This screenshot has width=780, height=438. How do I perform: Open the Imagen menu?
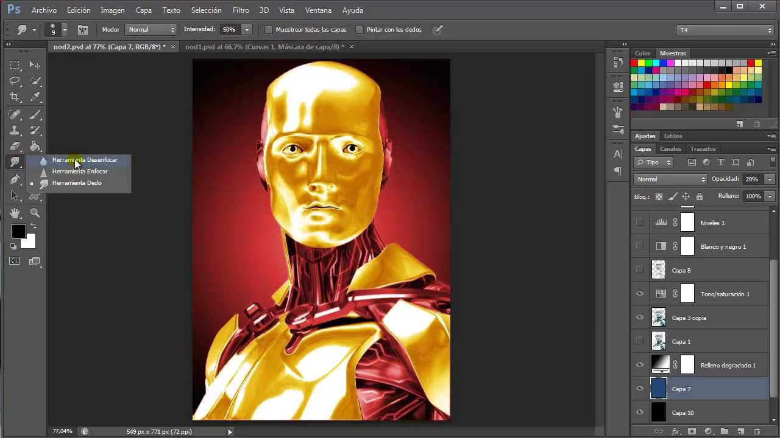point(113,10)
